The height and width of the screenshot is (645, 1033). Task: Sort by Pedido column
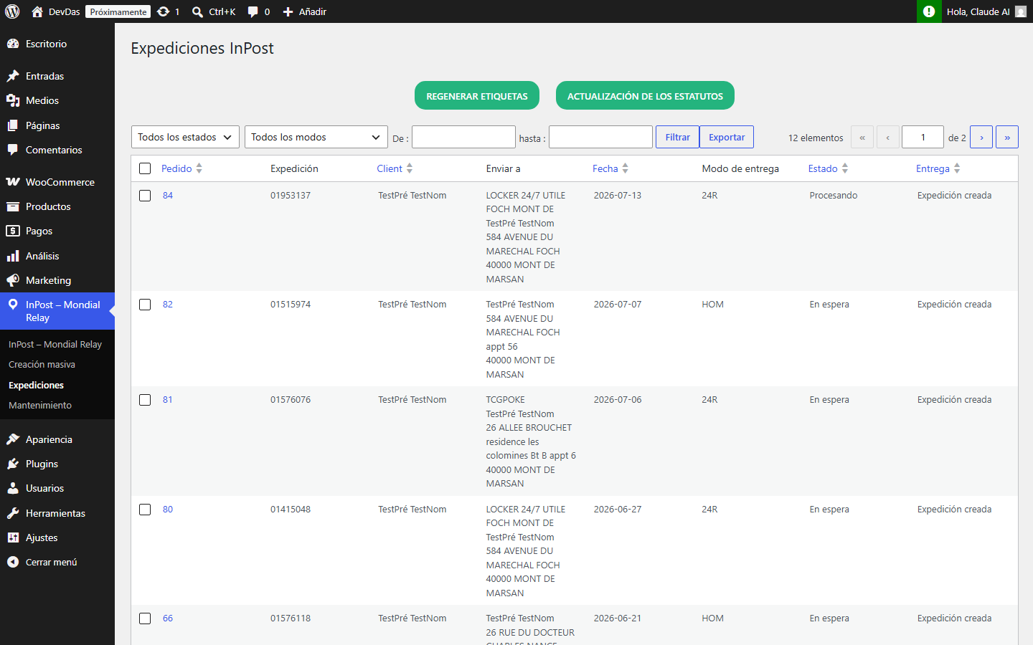point(181,168)
